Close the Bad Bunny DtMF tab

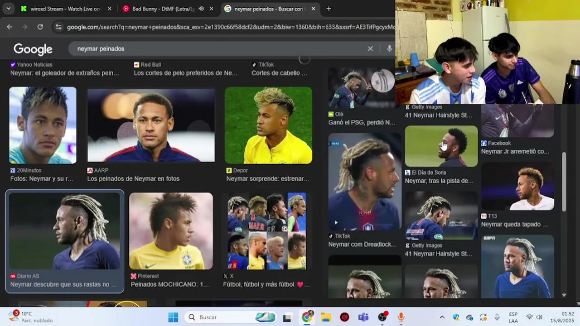pyautogui.click(x=211, y=9)
